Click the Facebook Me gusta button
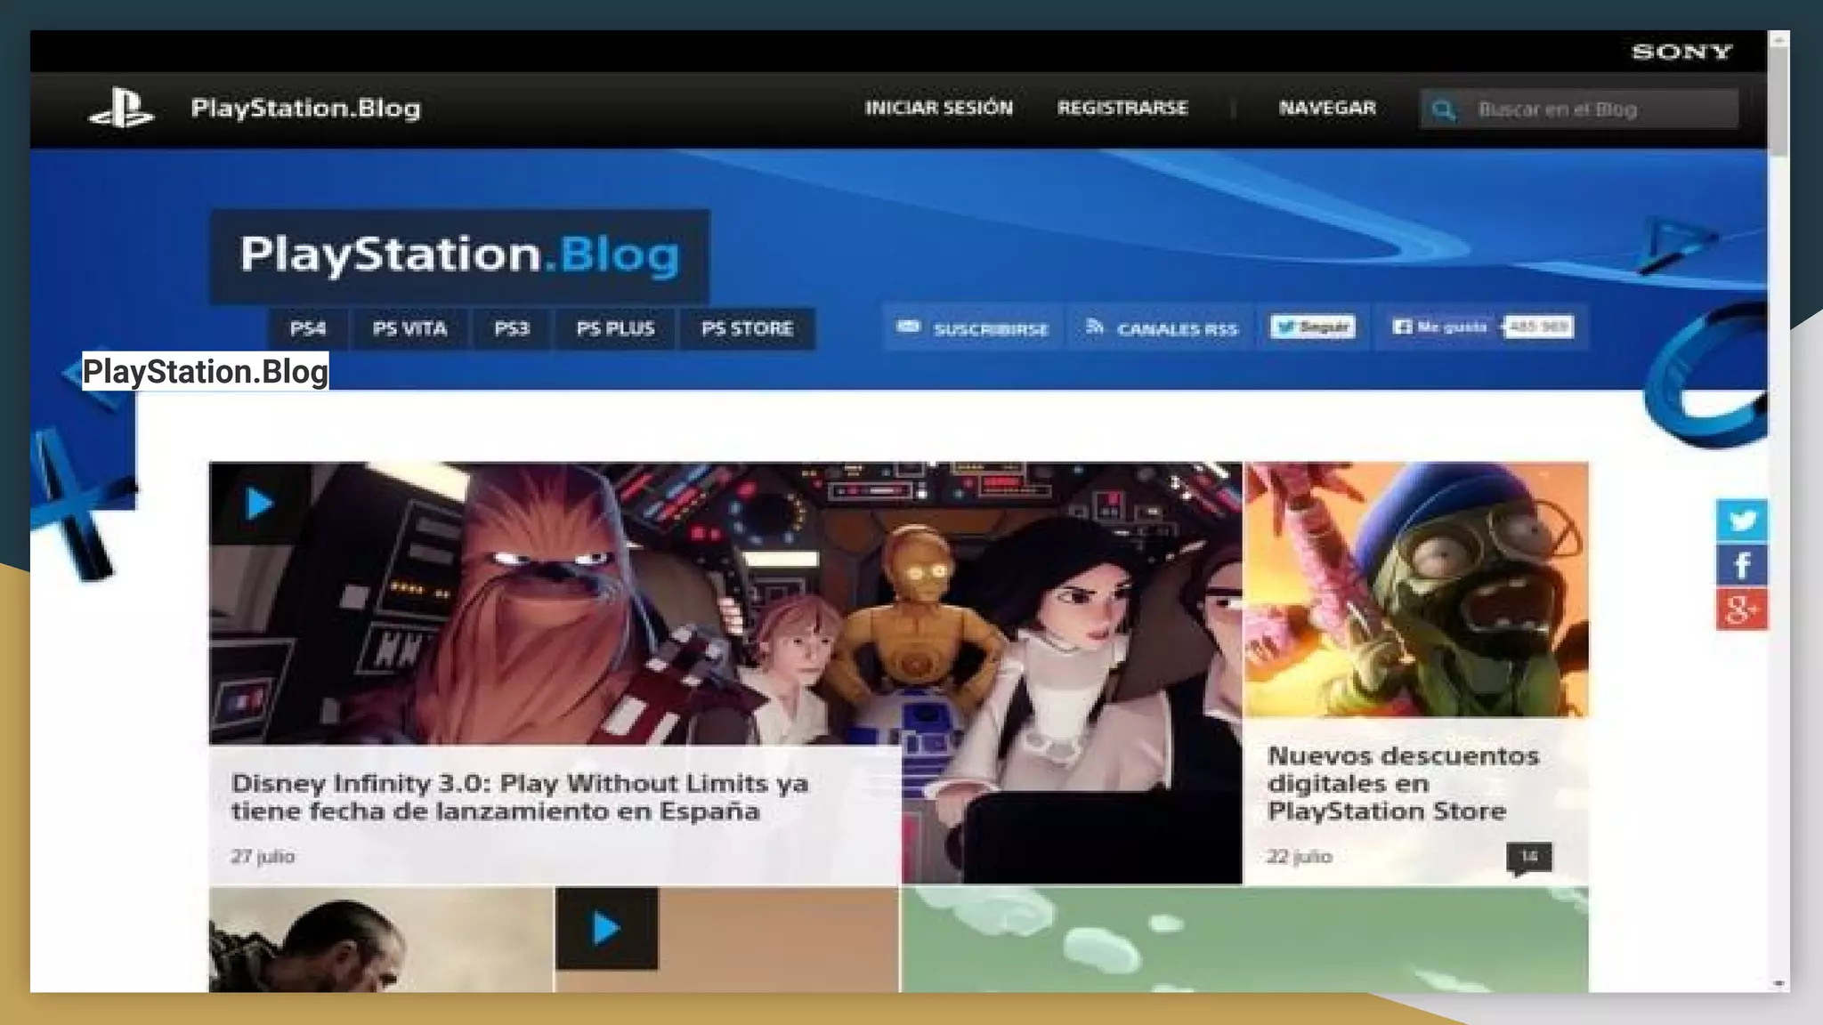 coord(1440,327)
